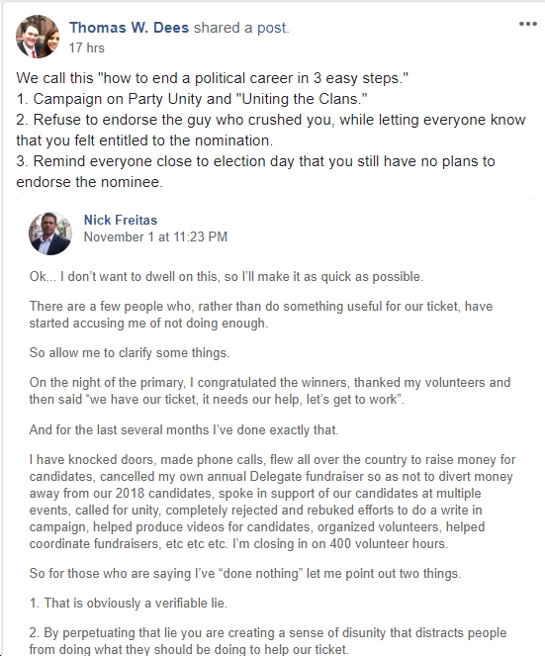Click the "By perpetuating that lie" paragraph
Viewport: 545px width, 656px height.
click(268, 641)
